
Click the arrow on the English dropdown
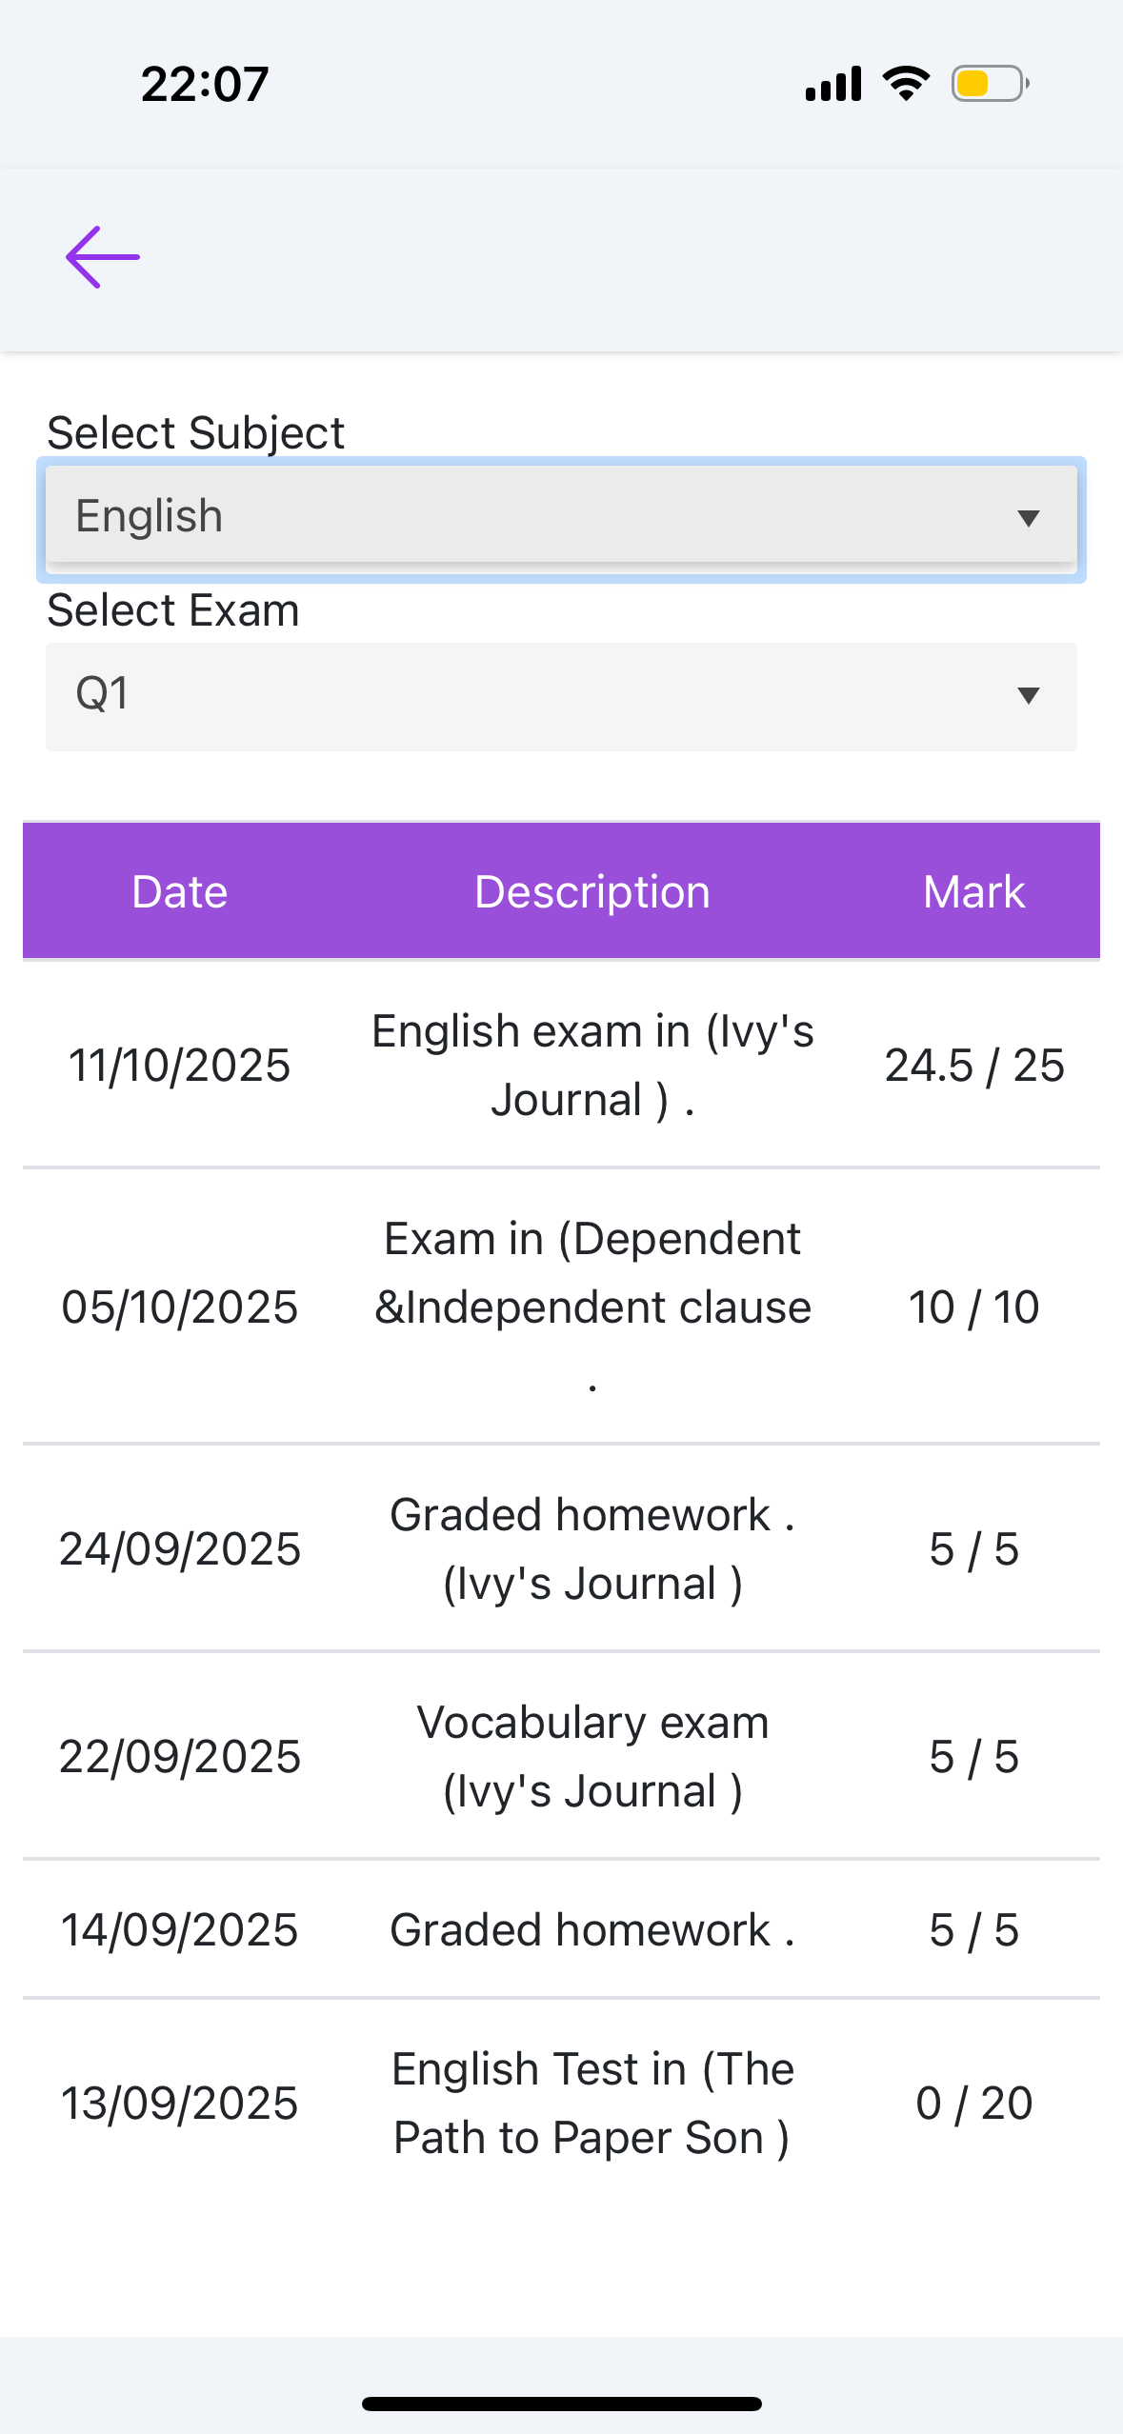click(1028, 518)
